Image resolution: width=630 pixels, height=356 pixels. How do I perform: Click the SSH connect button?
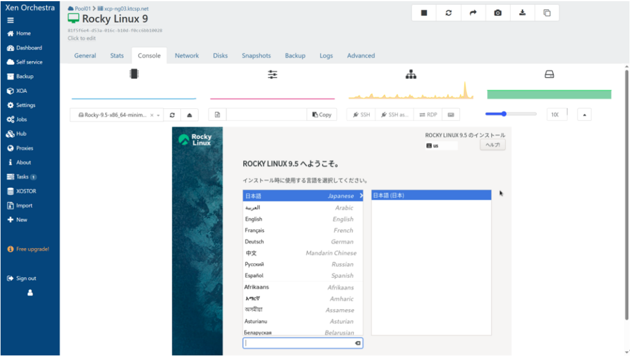361,115
